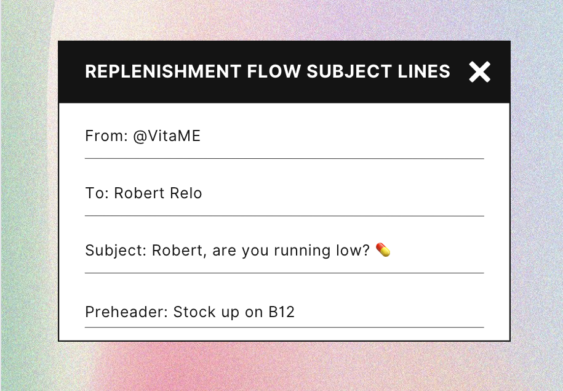Click the From: label
The height and width of the screenshot is (391, 563).
(106, 136)
